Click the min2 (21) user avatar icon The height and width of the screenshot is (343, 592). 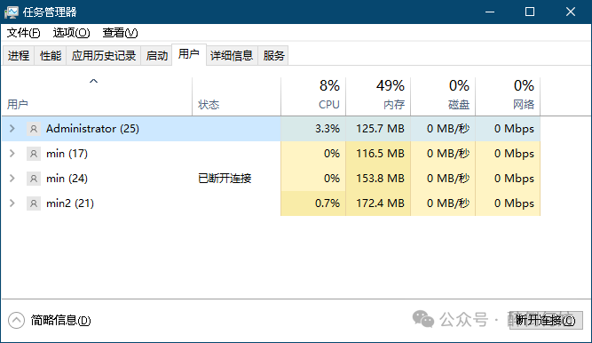(34, 203)
